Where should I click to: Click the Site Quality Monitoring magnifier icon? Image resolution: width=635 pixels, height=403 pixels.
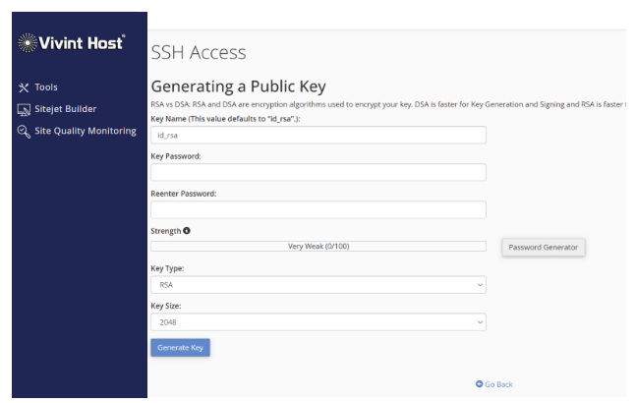[24, 132]
